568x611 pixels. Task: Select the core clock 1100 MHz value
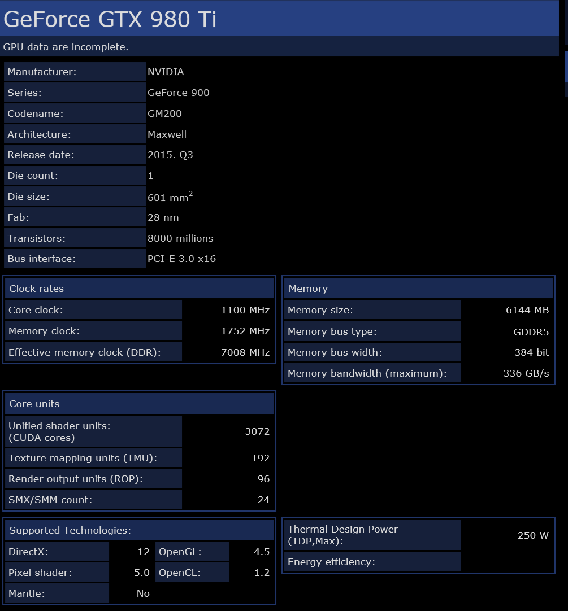pyautogui.click(x=245, y=310)
